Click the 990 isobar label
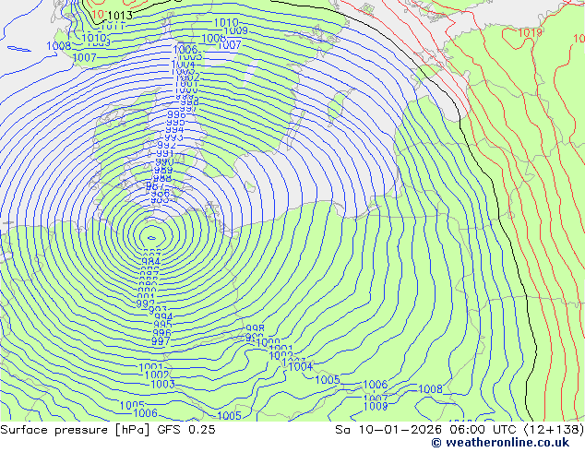 pos(164,162)
